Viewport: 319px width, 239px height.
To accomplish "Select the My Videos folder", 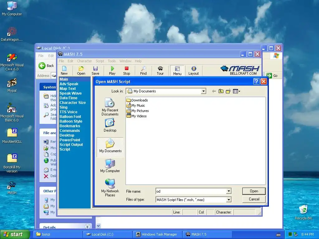I will (x=136, y=116).
